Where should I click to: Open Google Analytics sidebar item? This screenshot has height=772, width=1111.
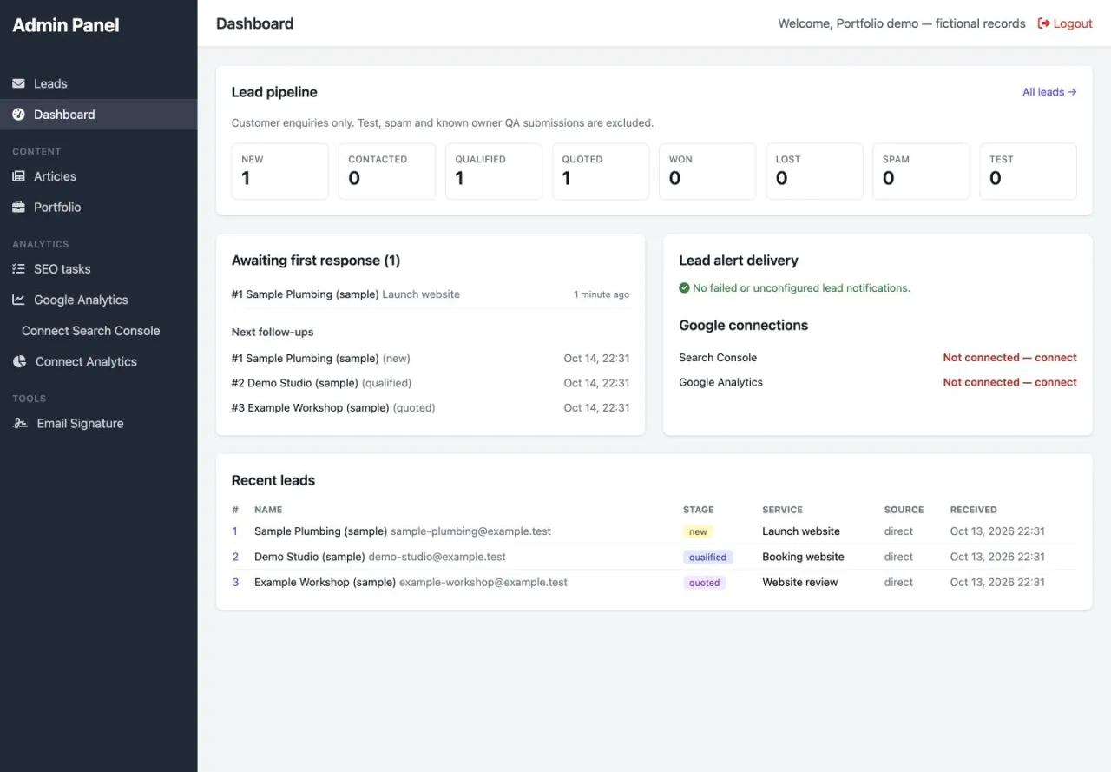(99, 300)
